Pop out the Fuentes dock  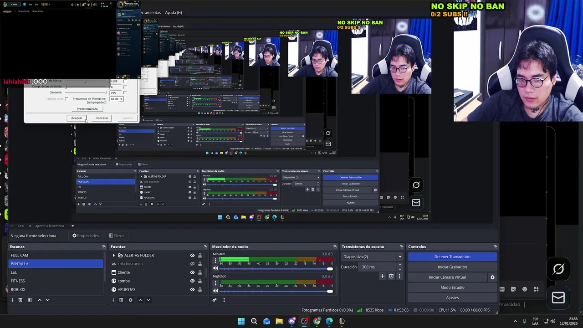point(205,247)
